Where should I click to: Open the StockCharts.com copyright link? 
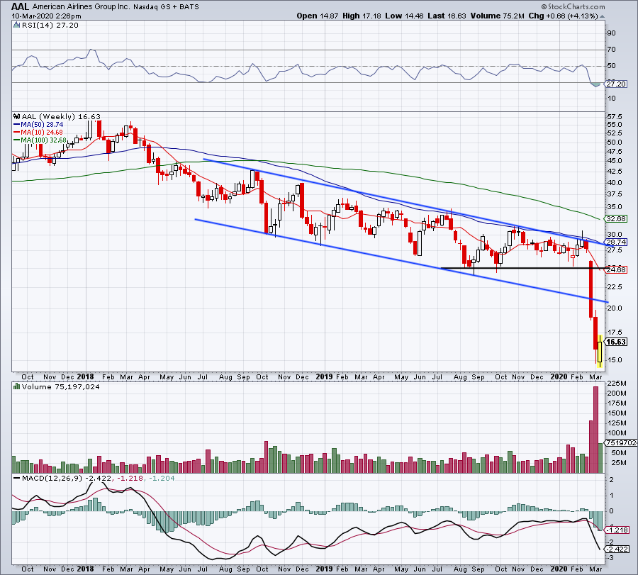point(573,6)
